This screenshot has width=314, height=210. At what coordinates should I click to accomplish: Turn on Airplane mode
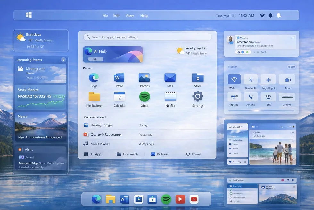(234, 97)
